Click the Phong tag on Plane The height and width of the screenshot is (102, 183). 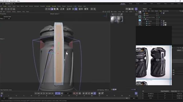tap(162, 13)
